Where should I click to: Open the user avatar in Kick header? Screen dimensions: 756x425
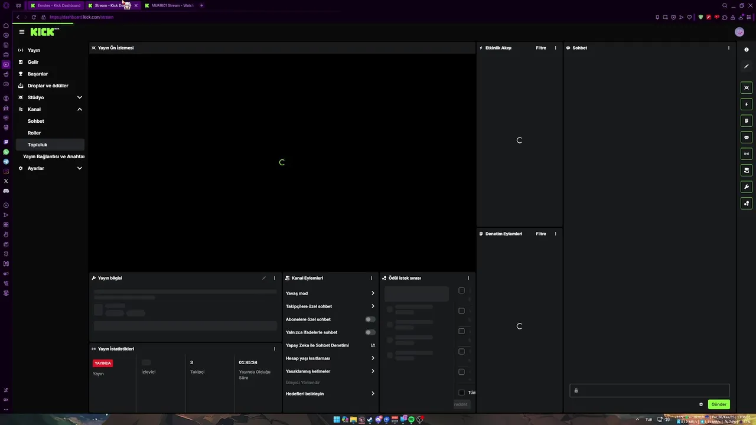(739, 32)
